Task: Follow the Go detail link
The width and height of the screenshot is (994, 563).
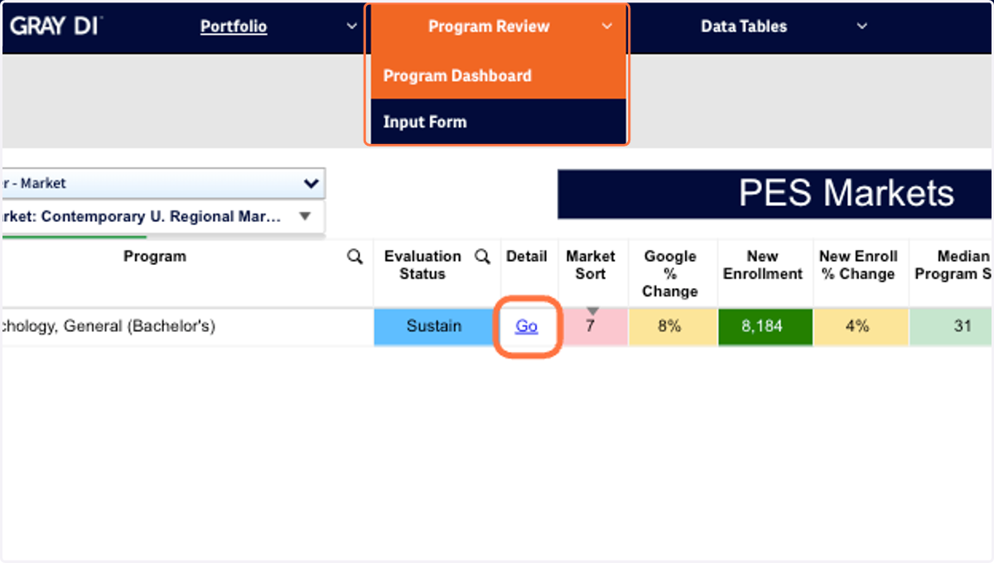Action: [x=527, y=326]
